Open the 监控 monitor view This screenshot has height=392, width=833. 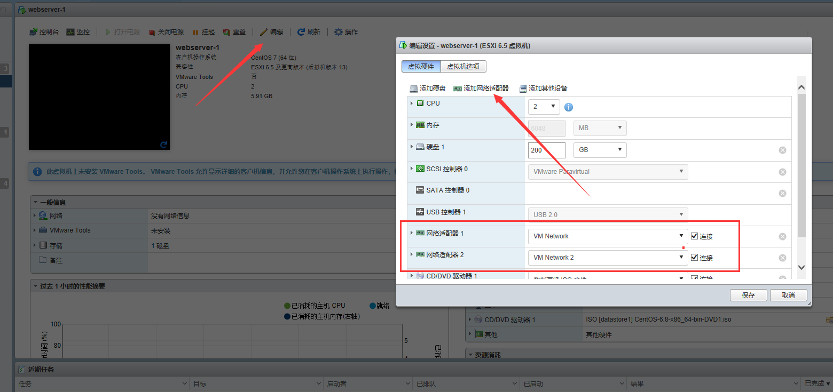(x=78, y=32)
